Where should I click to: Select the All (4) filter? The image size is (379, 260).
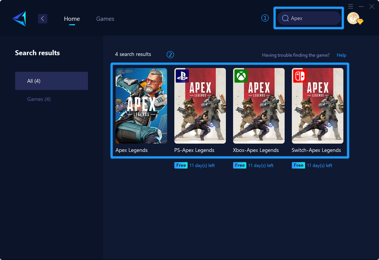coord(52,81)
